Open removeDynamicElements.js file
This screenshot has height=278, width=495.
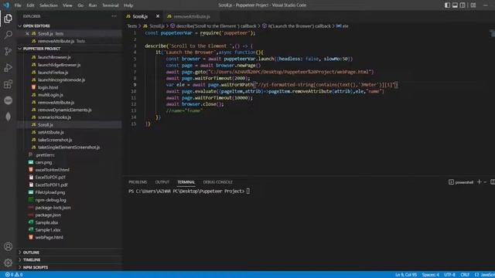pos(65,110)
